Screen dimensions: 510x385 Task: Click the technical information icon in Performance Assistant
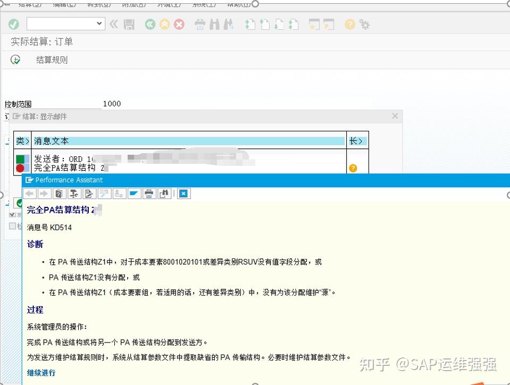click(x=73, y=193)
